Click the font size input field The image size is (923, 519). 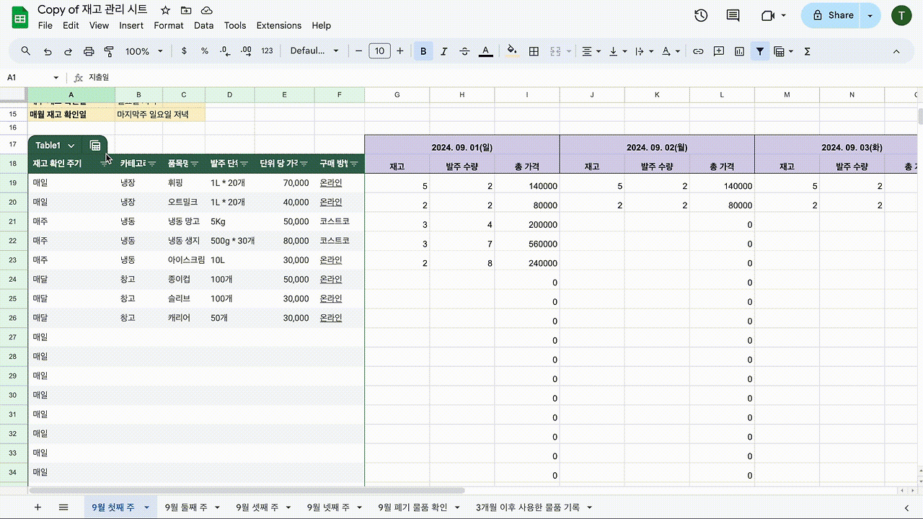pos(379,51)
